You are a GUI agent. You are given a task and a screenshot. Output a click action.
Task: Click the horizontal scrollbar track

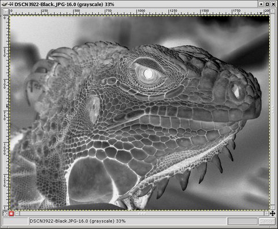[x=142, y=213]
